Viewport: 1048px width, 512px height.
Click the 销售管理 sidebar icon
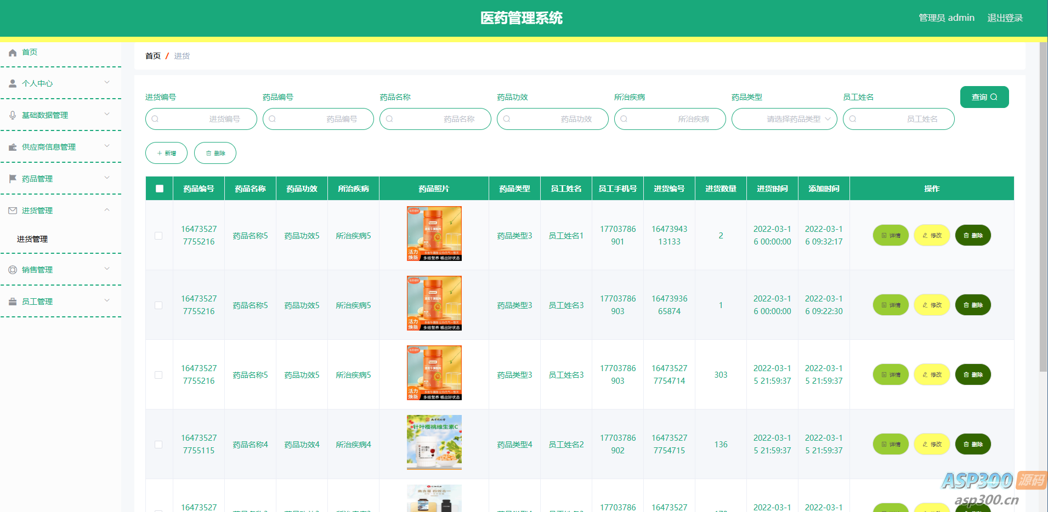point(13,270)
